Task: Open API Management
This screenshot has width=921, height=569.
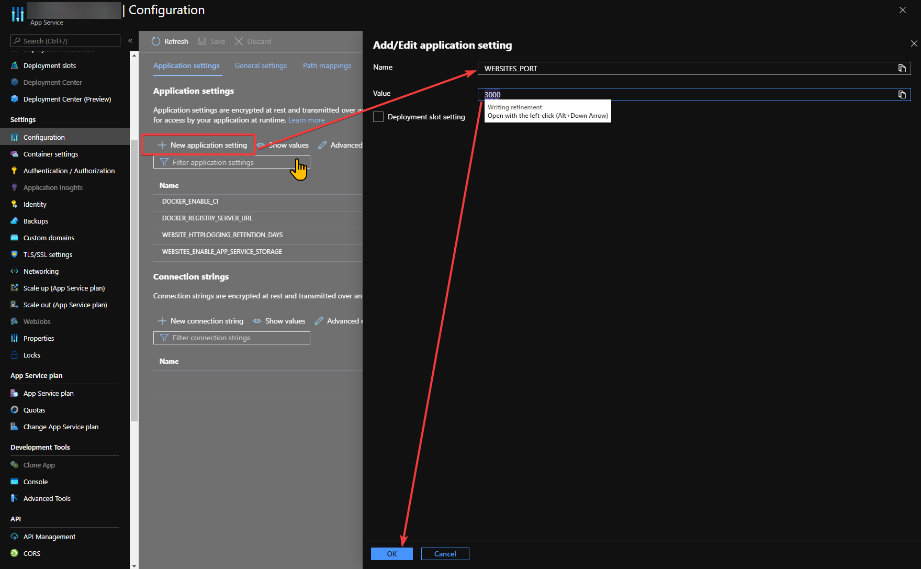Action: (49, 537)
